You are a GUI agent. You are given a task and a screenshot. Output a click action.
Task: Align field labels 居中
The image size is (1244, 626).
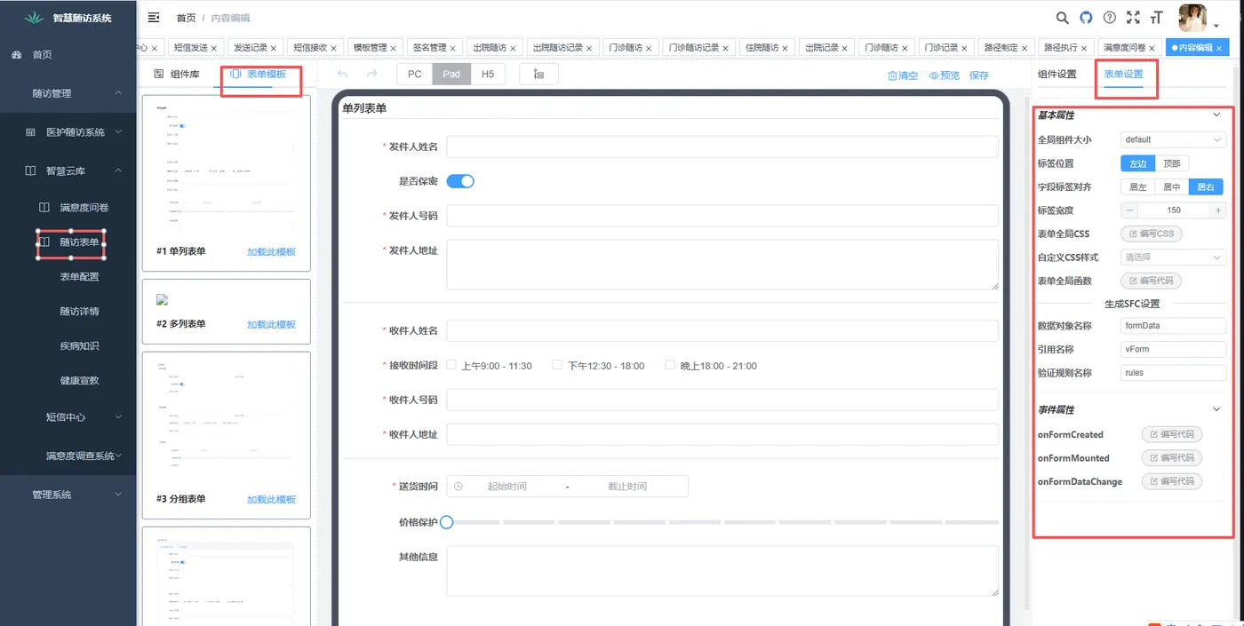point(1172,187)
